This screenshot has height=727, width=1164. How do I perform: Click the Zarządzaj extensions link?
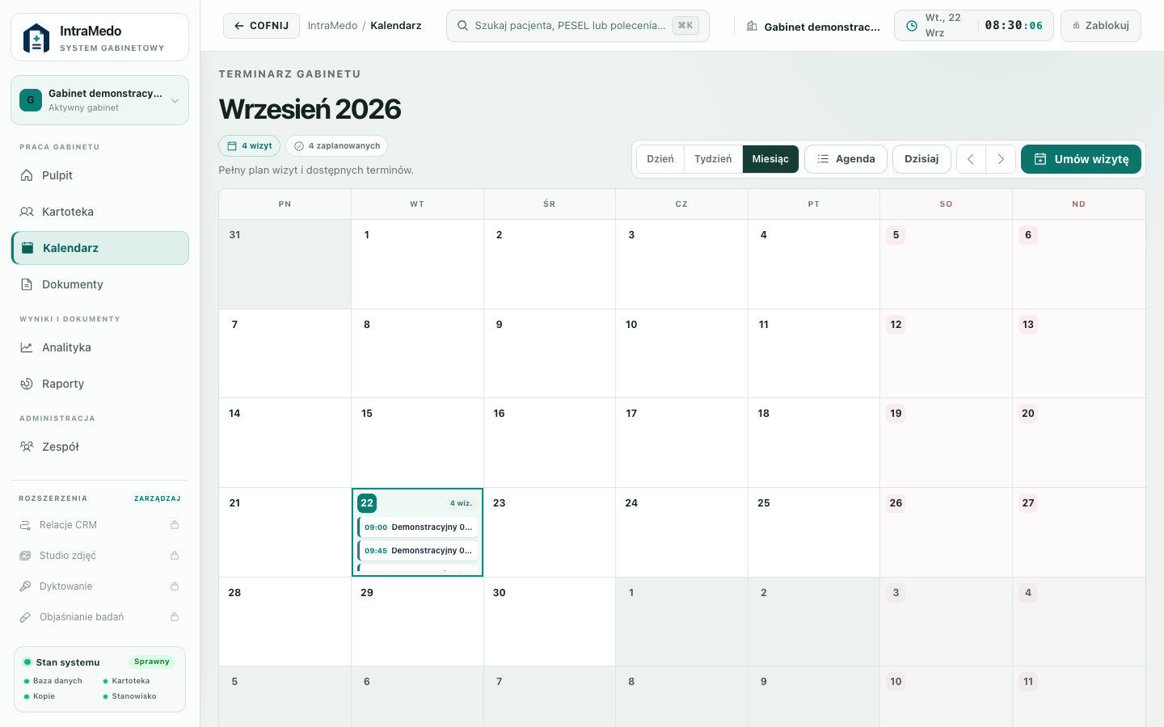158,498
